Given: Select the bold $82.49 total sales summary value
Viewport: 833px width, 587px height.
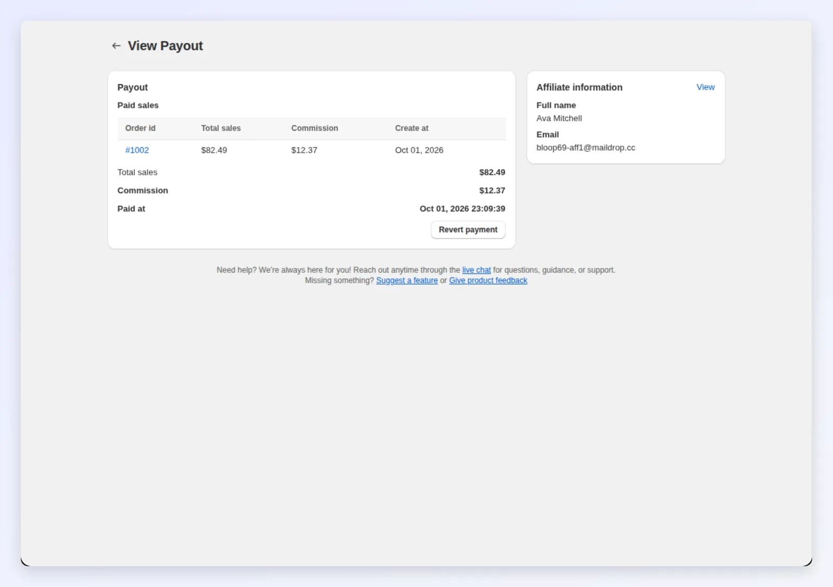Looking at the screenshot, I should [492, 172].
